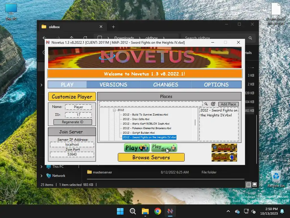Close the oldbox tab in File Explorer

[x=101, y=27]
